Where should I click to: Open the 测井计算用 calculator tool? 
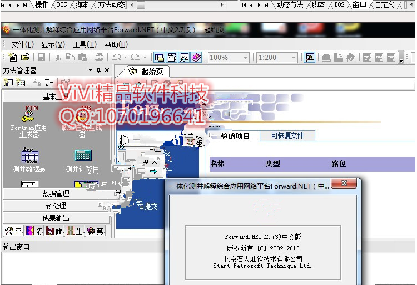point(82,161)
